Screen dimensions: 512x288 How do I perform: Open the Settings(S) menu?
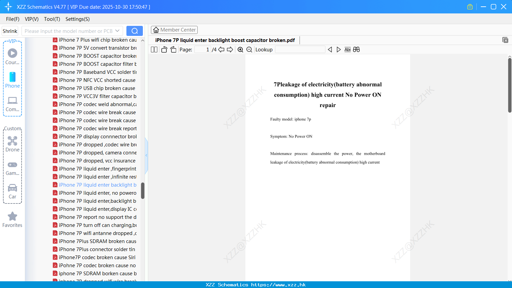pos(78,19)
